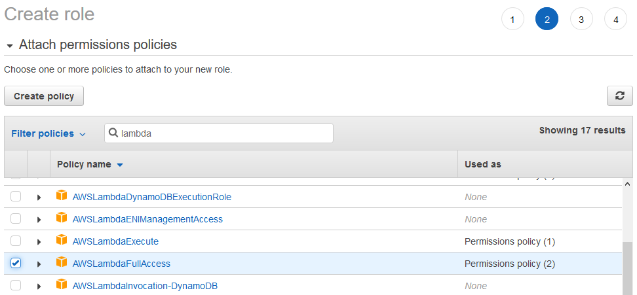
Task: Tick the AWSLambdaExecute policy checkbox
Action: [x=16, y=241]
